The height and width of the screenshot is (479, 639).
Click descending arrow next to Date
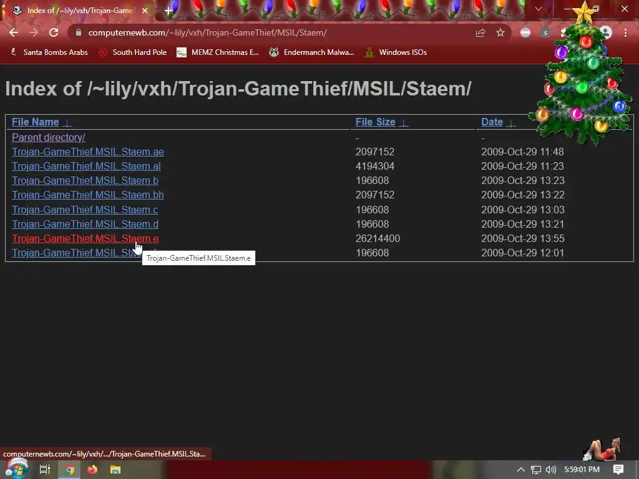click(x=511, y=123)
